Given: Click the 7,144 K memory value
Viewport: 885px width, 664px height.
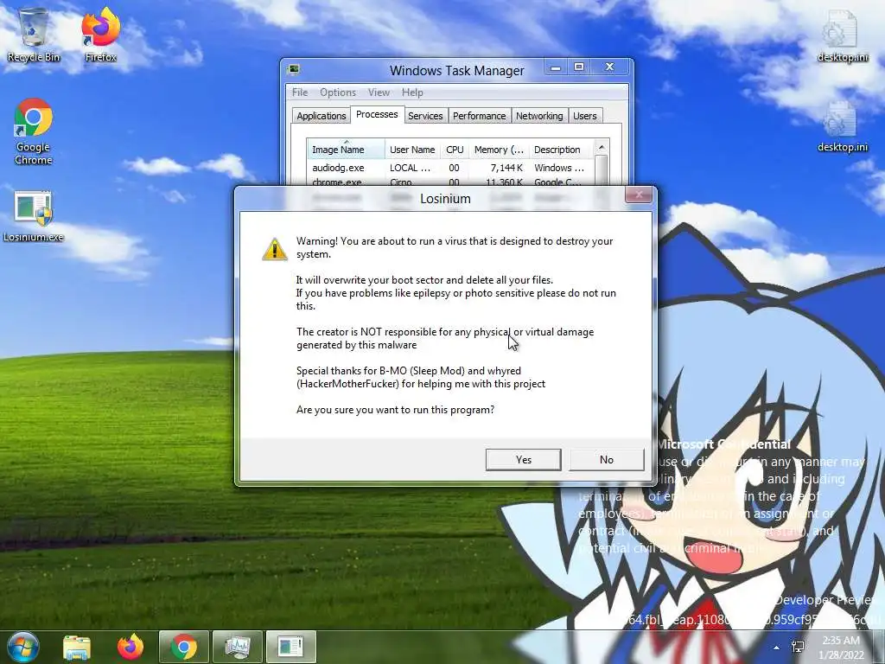Looking at the screenshot, I should coord(506,168).
